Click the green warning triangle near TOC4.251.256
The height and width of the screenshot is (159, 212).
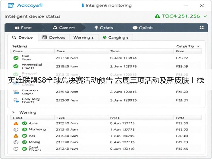pos(157,16)
